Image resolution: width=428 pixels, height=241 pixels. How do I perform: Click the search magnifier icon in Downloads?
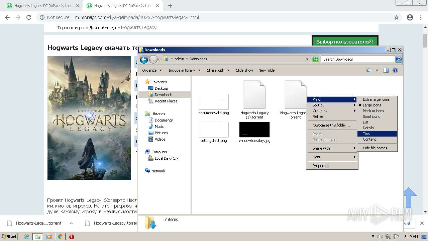[399, 59]
